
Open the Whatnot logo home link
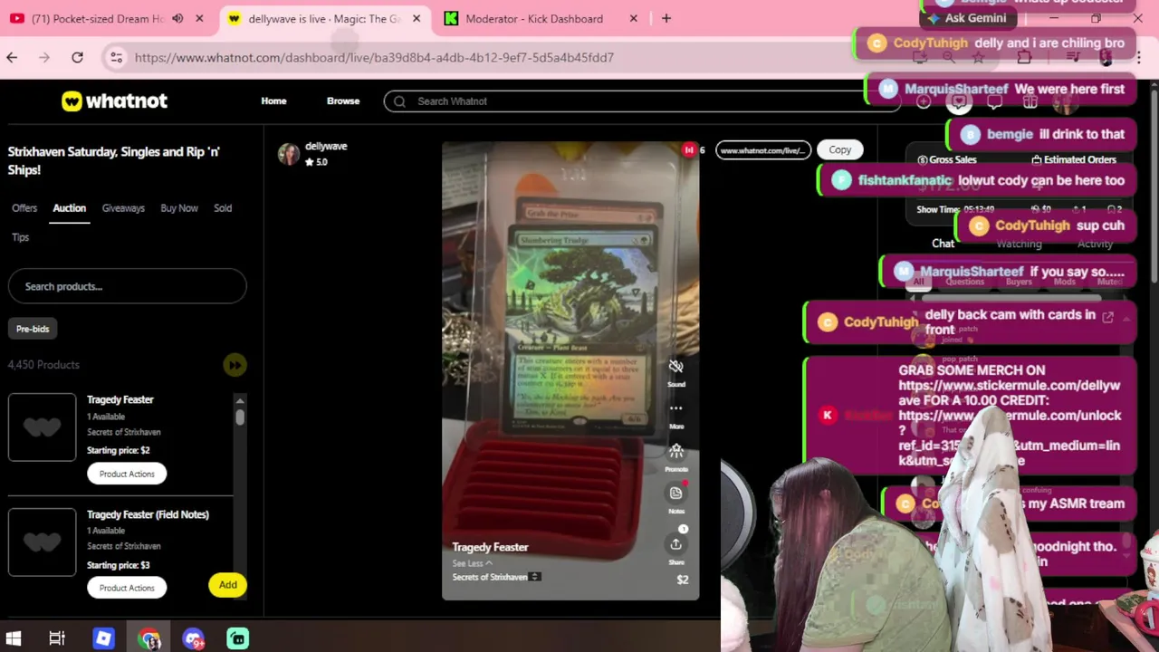pos(114,101)
